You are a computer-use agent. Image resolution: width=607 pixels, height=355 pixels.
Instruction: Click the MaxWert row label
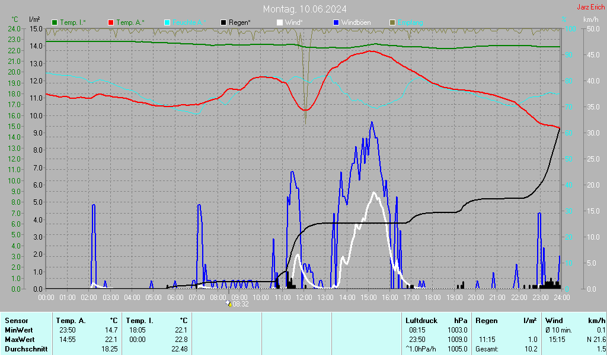(20, 340)
